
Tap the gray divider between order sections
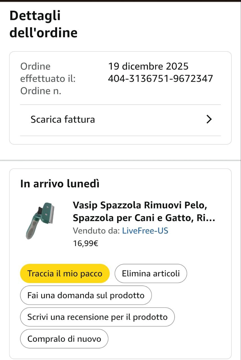point(120,160)
